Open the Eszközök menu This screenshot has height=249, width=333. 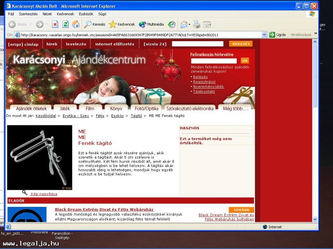(87, 14)
